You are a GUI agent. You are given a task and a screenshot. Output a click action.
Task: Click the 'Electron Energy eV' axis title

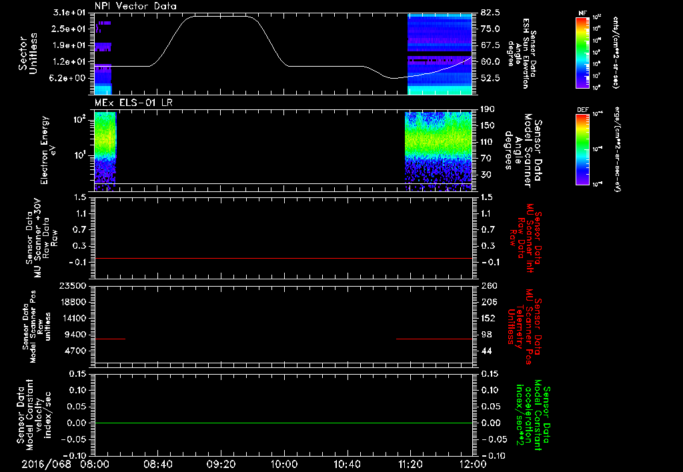point(49,150)
